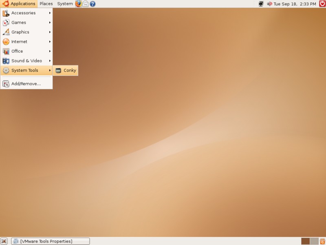Click the muted volume icon
326x245 pixels.
click(x=269, y=4)
